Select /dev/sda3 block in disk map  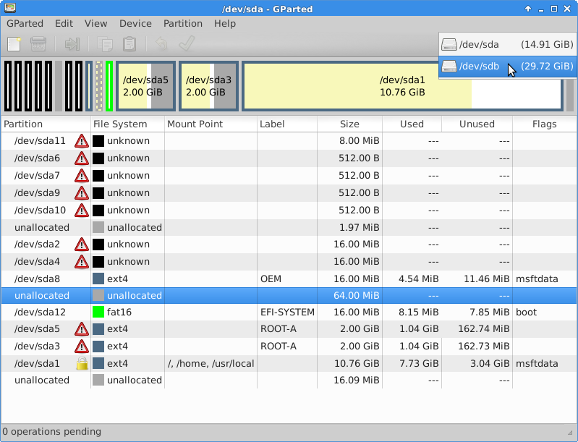(x=208, y=86)
